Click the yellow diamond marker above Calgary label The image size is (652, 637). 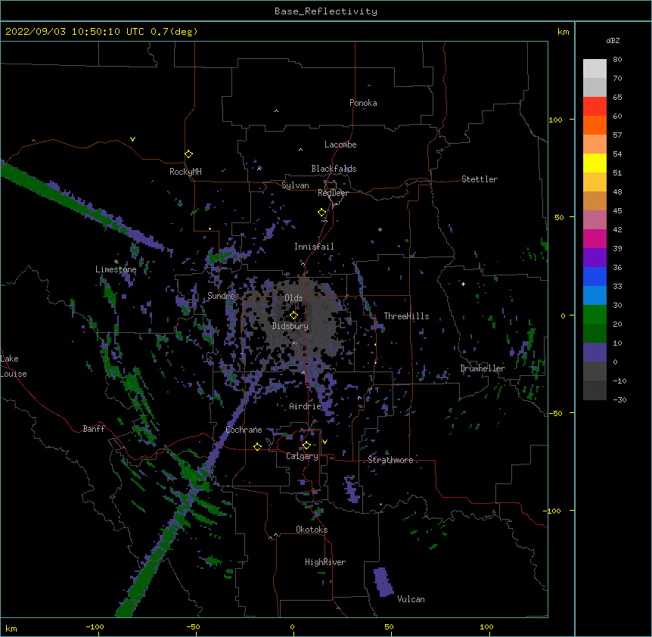pyautogui.click(x=306, y=446)
